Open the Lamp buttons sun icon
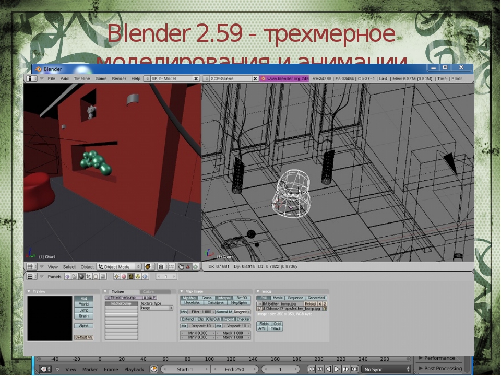Viewport: 501px width, 376px height. [116, 277]
